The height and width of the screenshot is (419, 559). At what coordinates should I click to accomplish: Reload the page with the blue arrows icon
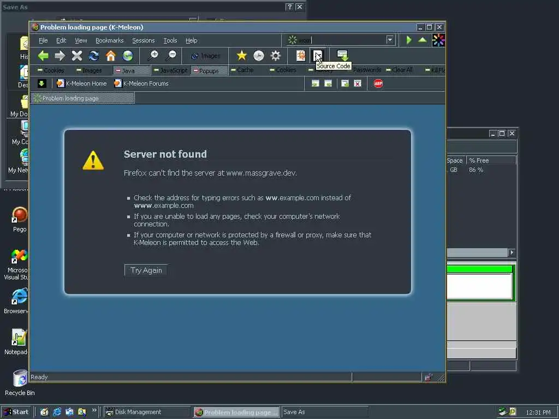[94, 56]
